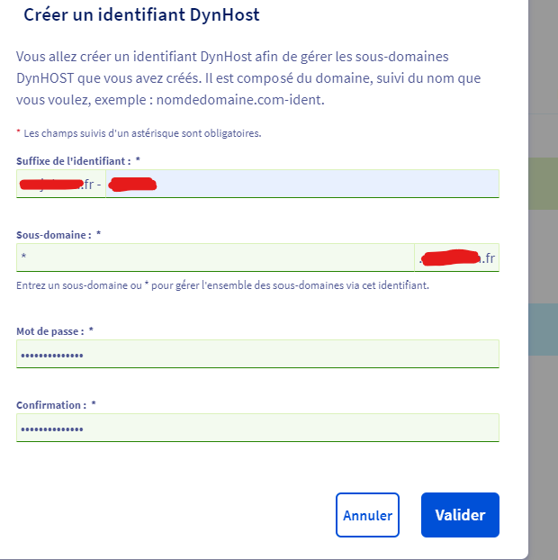Click the dimmed backdrop right of Valider
Image resolution: width=558 pixels, height=560 pixels.
(x=542, y=515)
